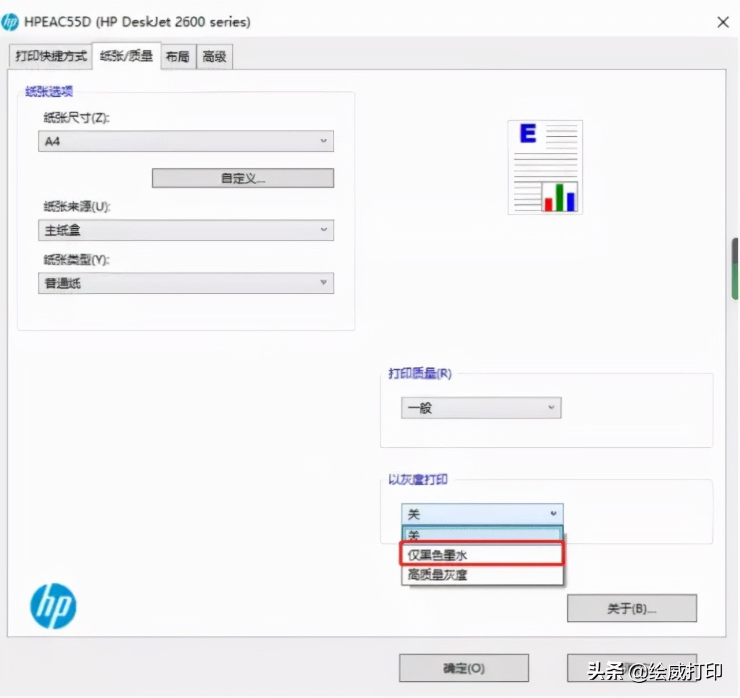Click the 自定义 paper size button
Image resolution: width=740 pixels, height=698 pixels.
click(x=242, y=178)
